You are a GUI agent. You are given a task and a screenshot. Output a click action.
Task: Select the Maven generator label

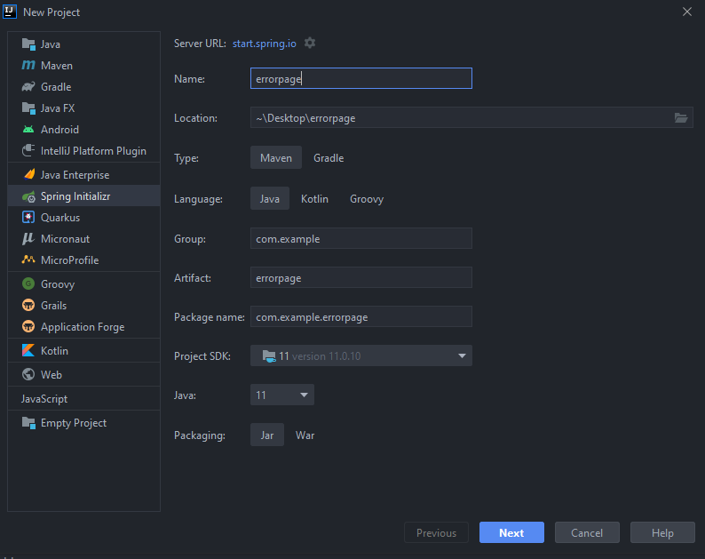[x=57, y=65]
